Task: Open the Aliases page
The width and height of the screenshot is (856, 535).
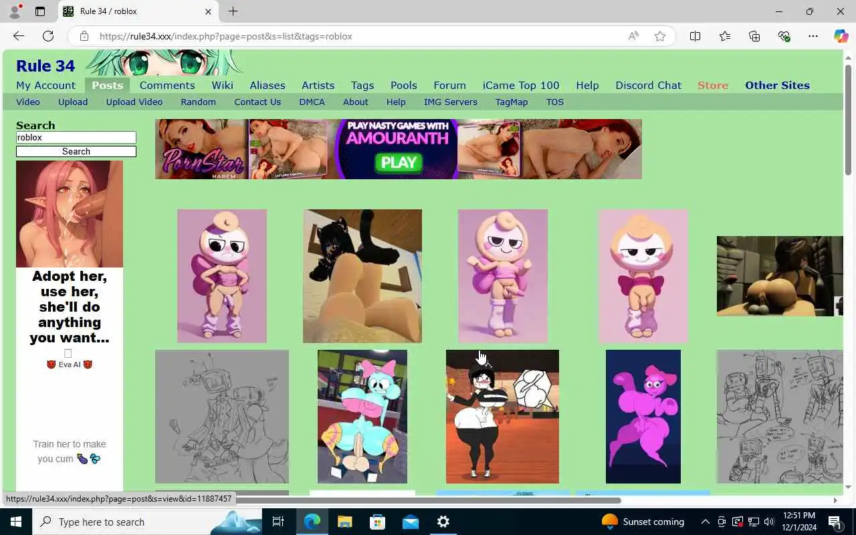Action: pyautogui.click(x=267, y=85)
